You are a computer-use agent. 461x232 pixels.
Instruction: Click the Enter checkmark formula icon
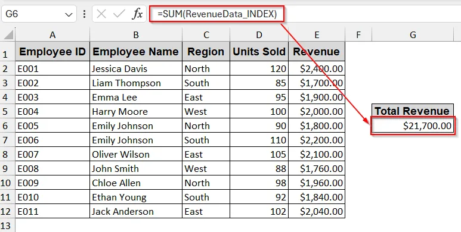119,14
